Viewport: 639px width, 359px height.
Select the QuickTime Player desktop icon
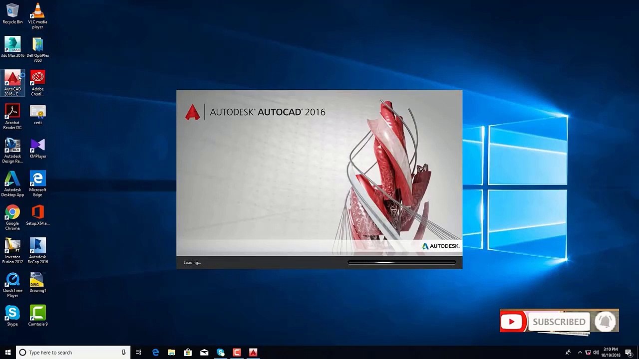pyautogui.click(x=12, y=285)
